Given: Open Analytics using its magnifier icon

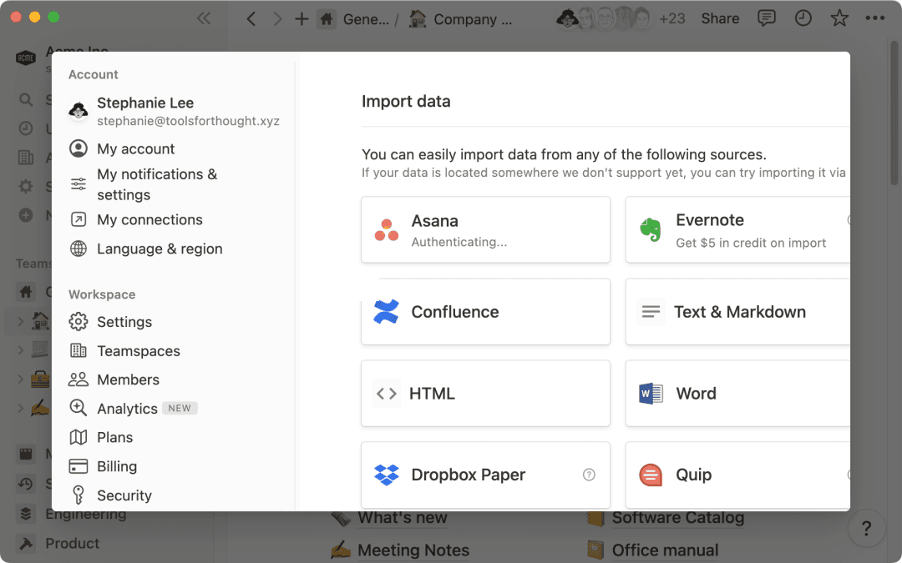Looking at the screenshot, I should click(x=77, y=408).
